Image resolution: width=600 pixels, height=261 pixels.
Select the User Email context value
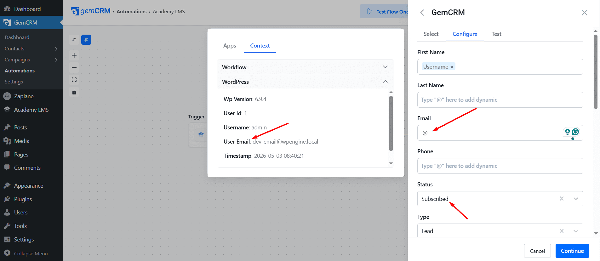pos(271,142)
